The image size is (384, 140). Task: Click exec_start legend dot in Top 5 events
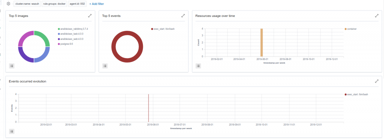[x=152, y=29]
